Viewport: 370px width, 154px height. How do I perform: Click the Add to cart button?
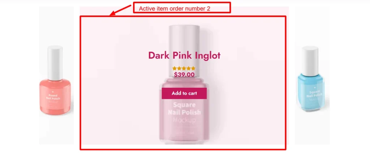click(184, 93)
